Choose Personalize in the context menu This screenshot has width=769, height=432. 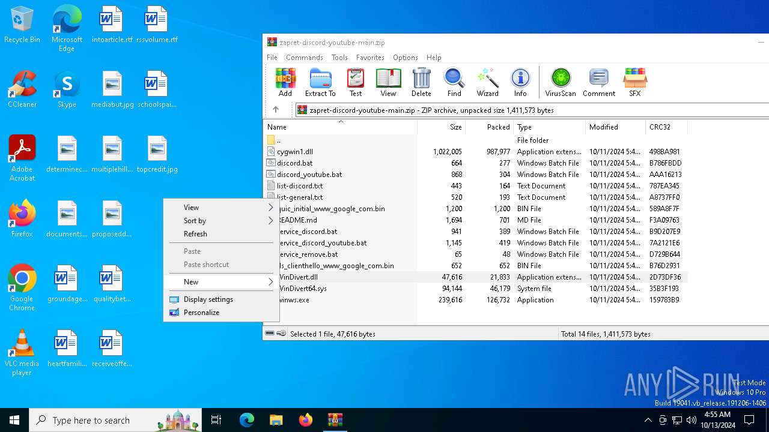click(221, 313)
